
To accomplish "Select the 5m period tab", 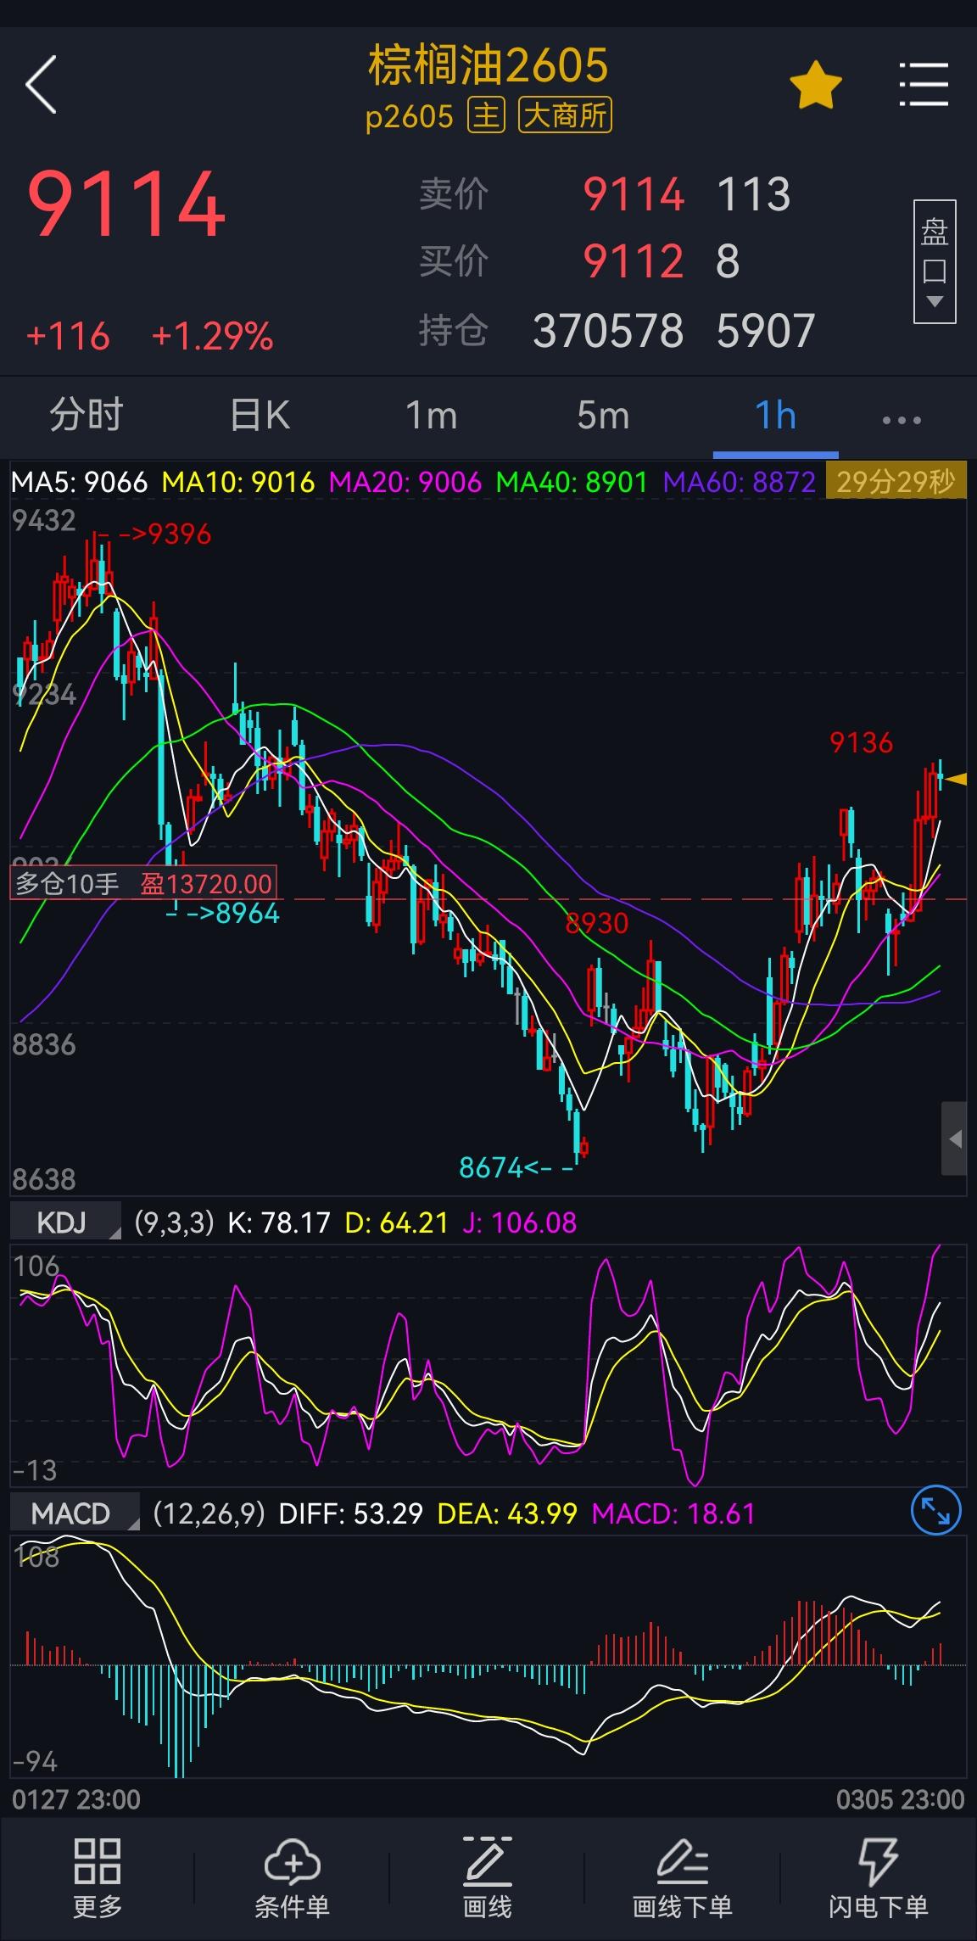I will [x=603, y=416].
